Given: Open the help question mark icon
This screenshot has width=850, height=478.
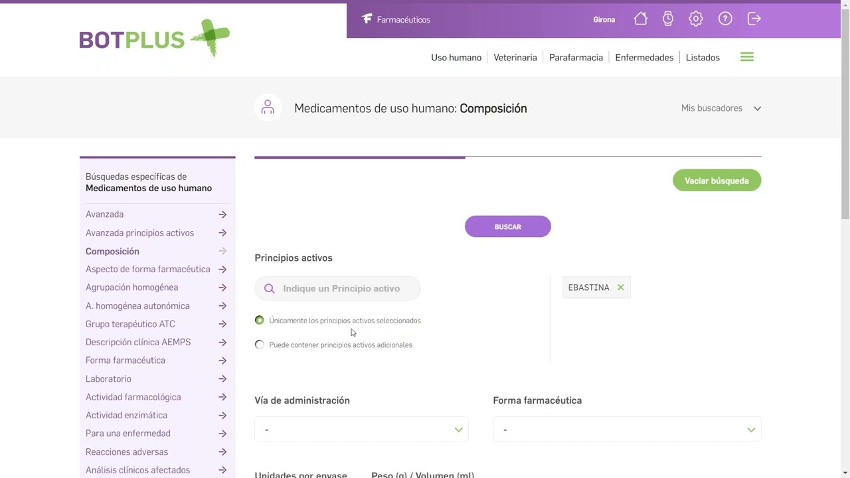Looking at the screenshot, I should [x=725, y=19].
